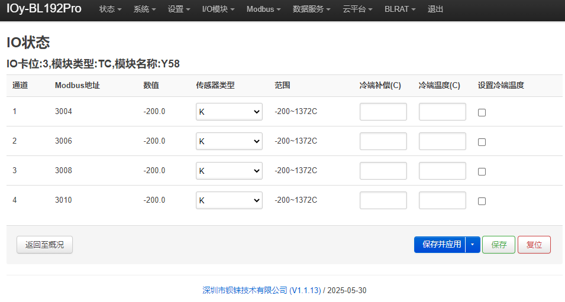Open the I/O模块 menu
This screenshot has width=565, height=302.
coord(218,9)
